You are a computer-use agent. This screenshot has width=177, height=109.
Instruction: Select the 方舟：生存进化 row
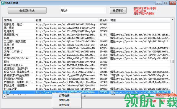[86, 52]
